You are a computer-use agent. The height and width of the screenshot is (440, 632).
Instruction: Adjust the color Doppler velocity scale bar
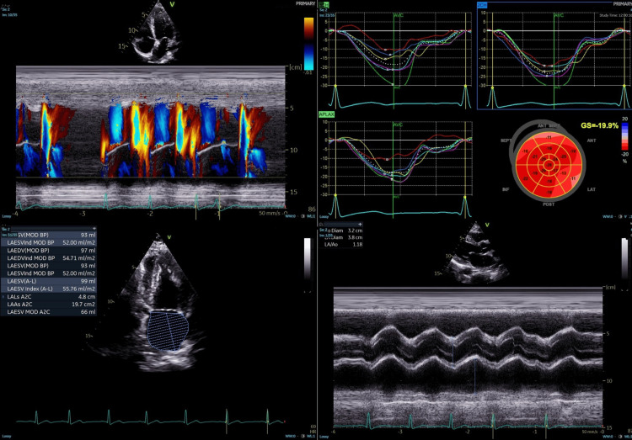(308, 44)
